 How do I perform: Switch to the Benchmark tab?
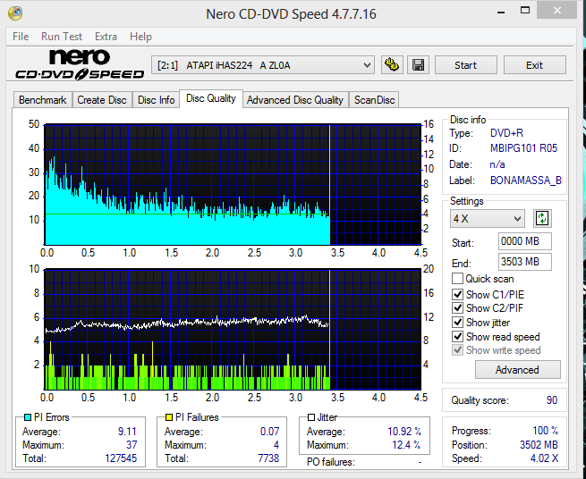(x=43, y=100)
